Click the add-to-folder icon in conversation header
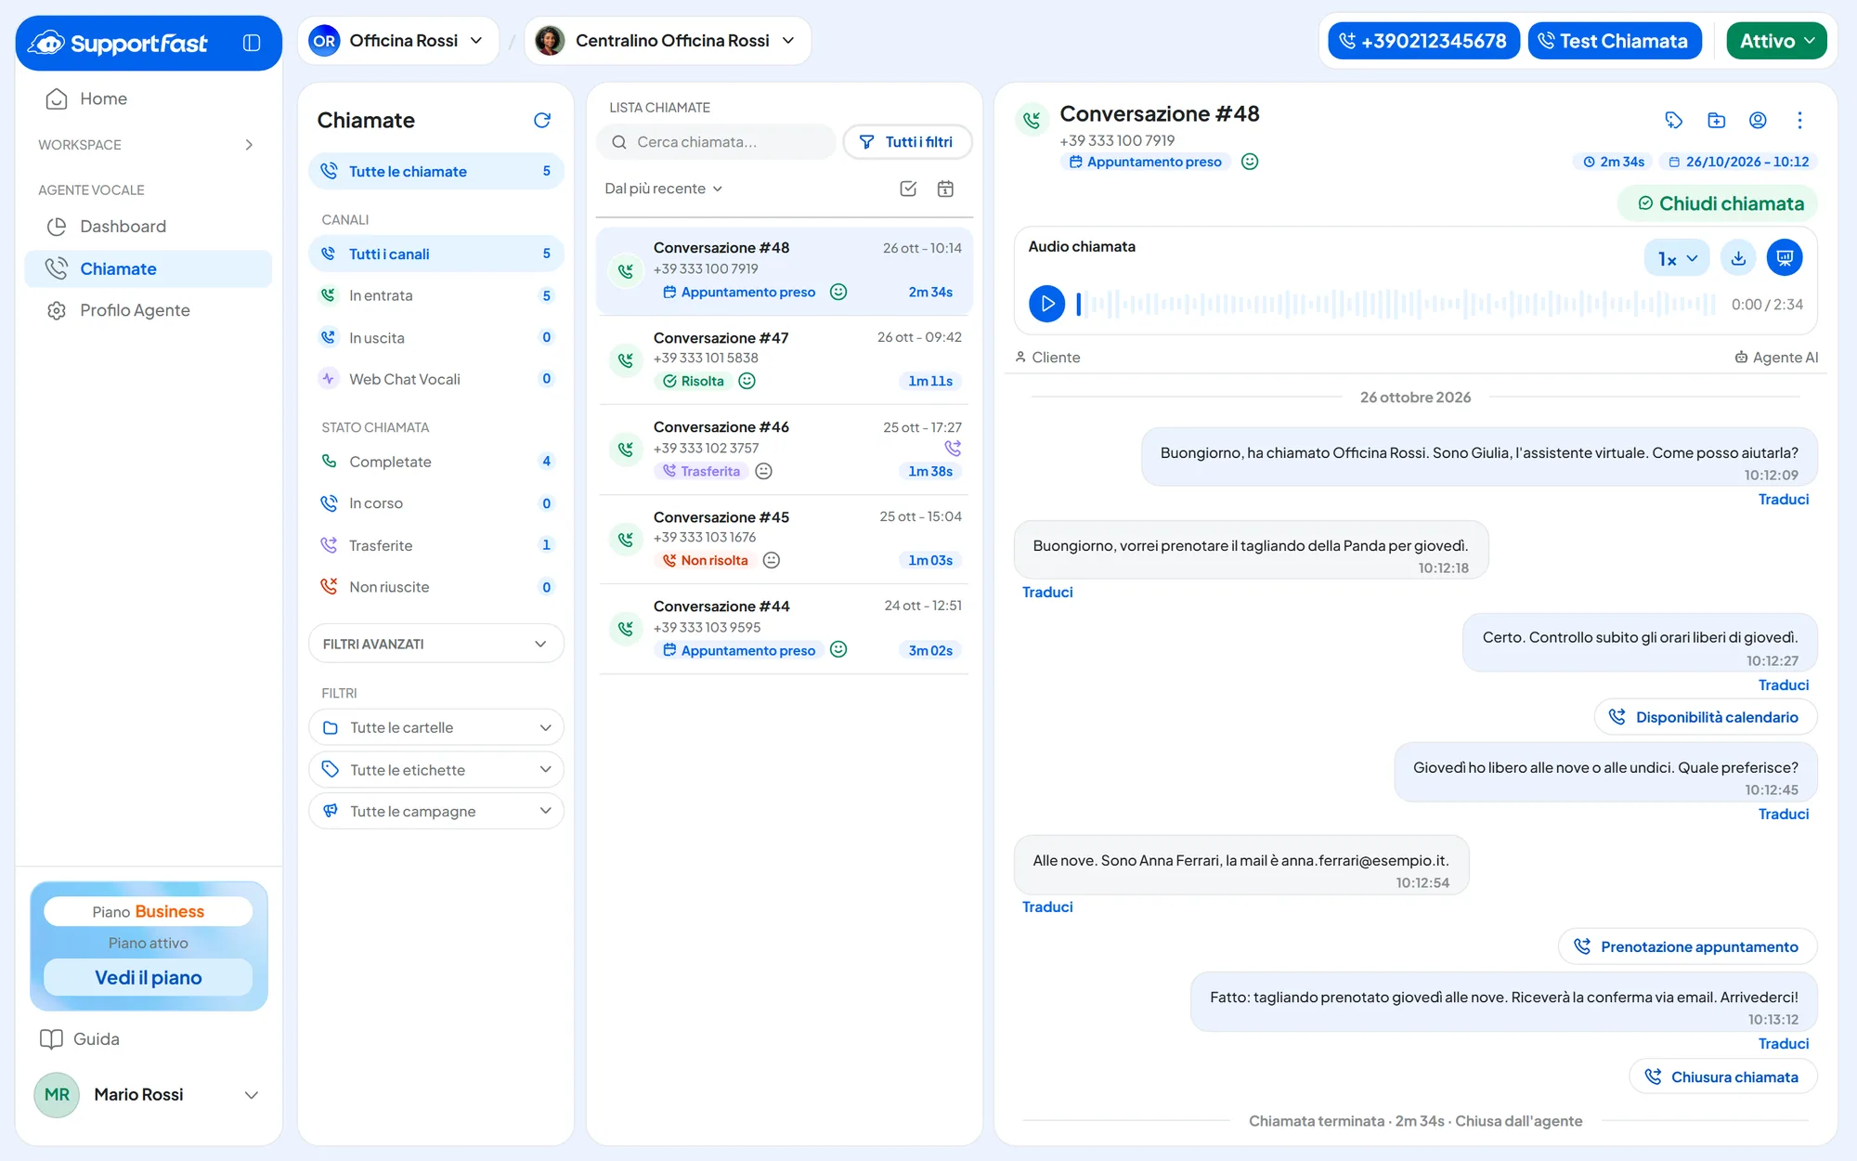Viewport: 1857px width, 1161px height. point(1716,120)
